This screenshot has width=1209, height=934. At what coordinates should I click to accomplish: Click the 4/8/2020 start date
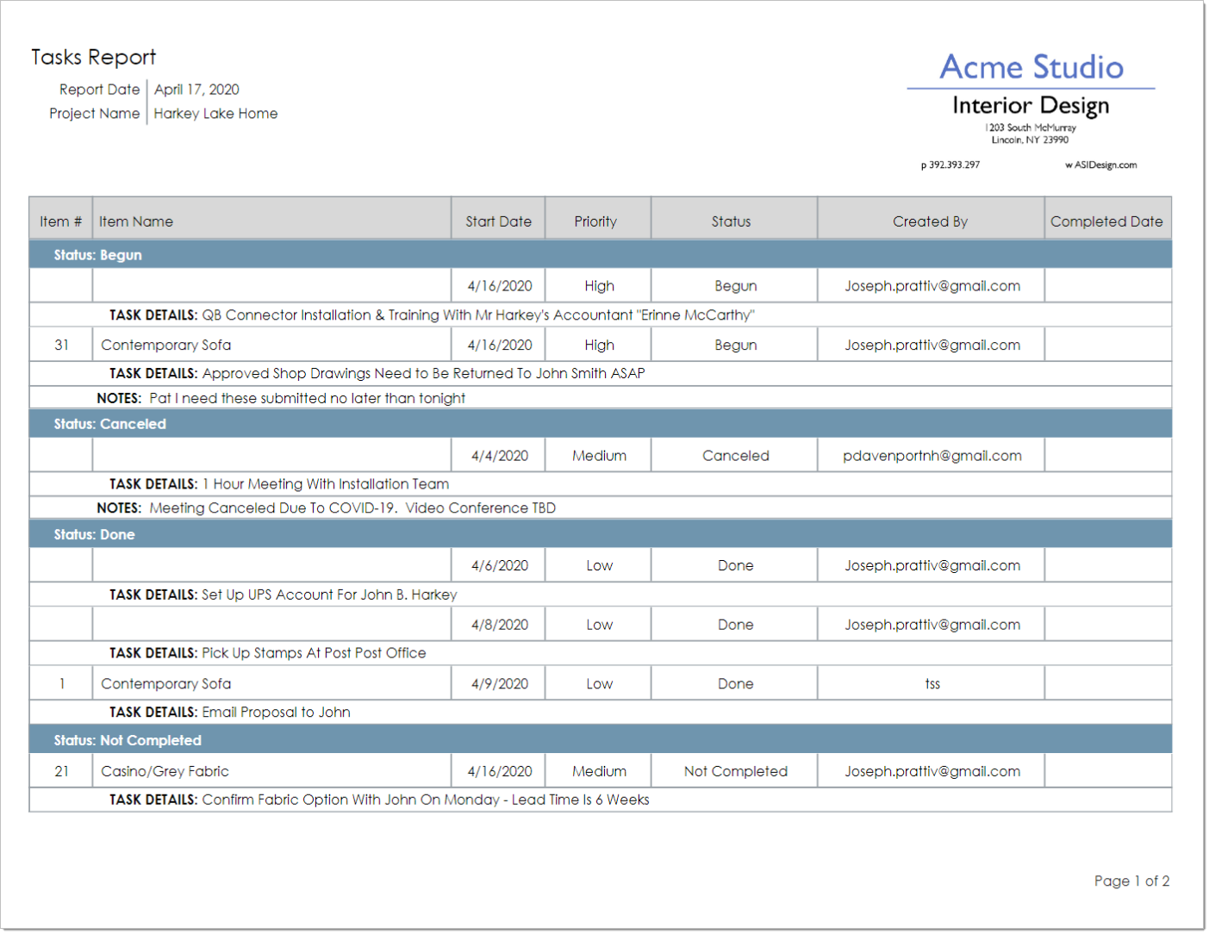click(500, 625)
